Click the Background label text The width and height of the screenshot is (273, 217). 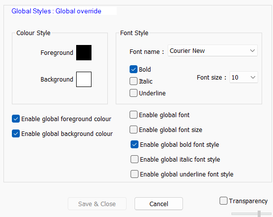57,80
